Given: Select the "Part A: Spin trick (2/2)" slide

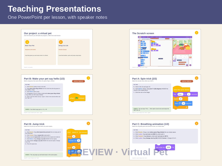Looking at the screenshot, I should pyautogui.click(x=165, y=95).
